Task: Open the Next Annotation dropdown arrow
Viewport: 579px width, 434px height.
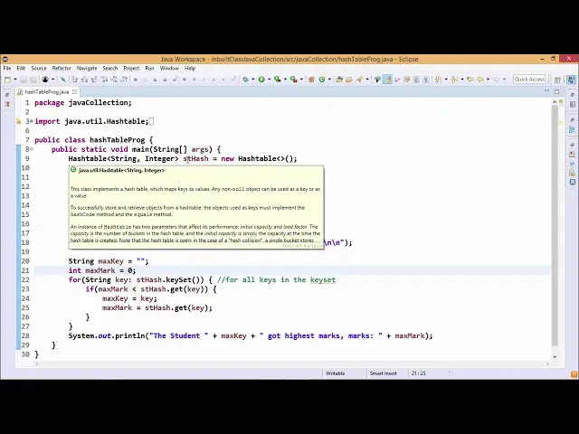Action: pyautogui.click(x=446, y=80)
